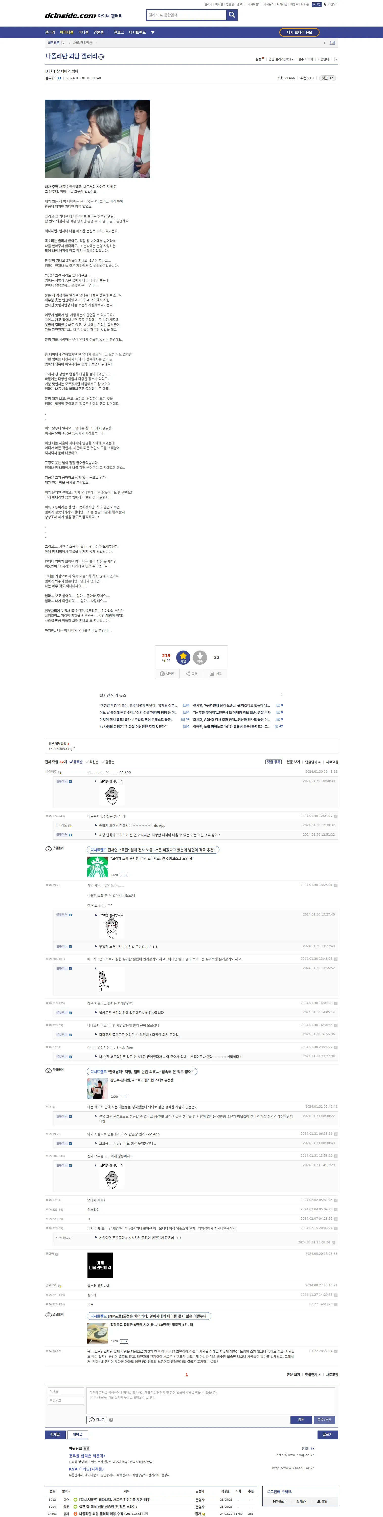Click the next arrow of real-time news
The height and width of the screenshot is (1517, 383).
click(281, 695)
